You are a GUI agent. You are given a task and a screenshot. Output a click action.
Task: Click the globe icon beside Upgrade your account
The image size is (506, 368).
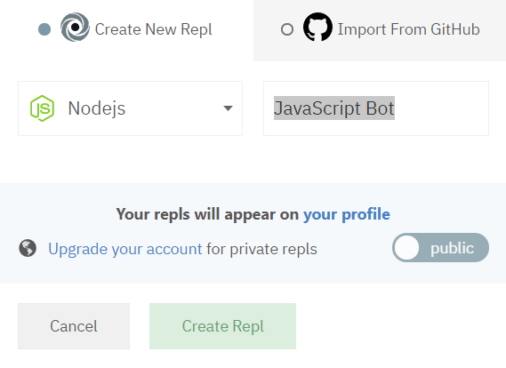tap(28, 248)
